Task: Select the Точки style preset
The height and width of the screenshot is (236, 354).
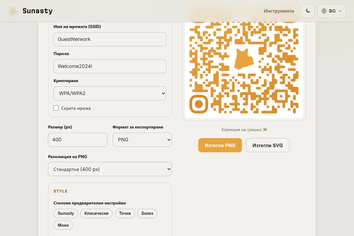Action: 125,213
